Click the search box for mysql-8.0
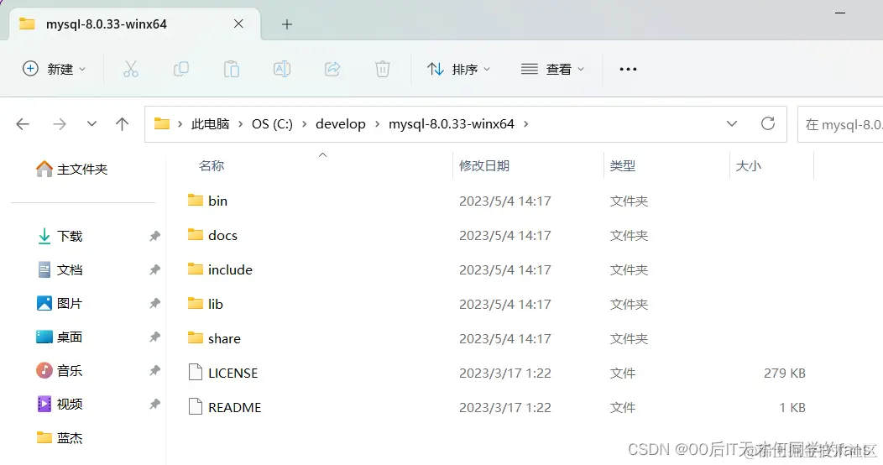This screenshot has height=465, width=883. 840,124
